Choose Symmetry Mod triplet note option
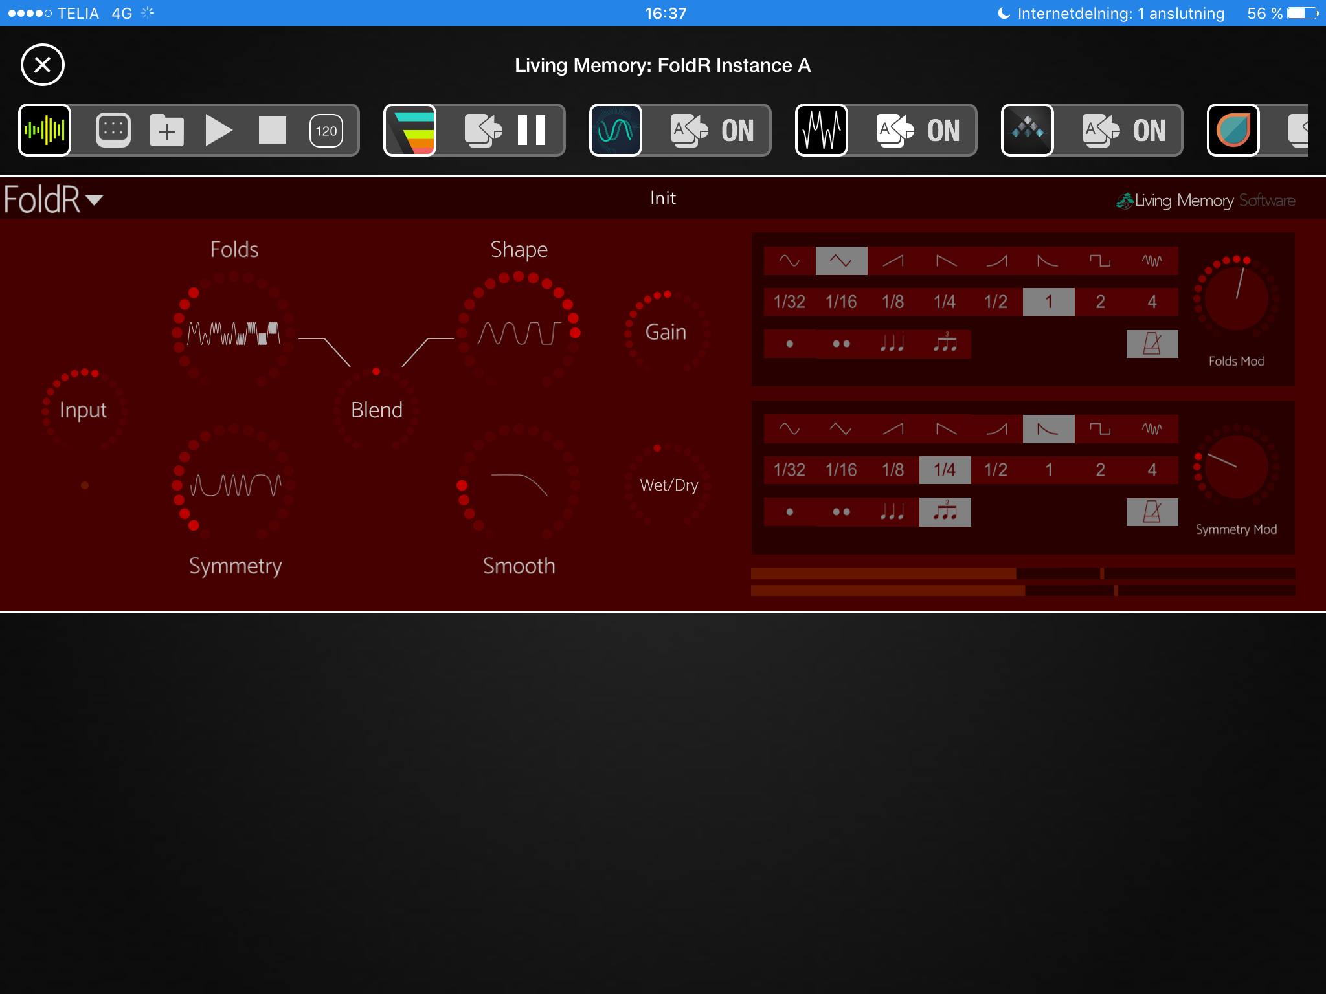1326x994 pixels. tap(945, 512)
